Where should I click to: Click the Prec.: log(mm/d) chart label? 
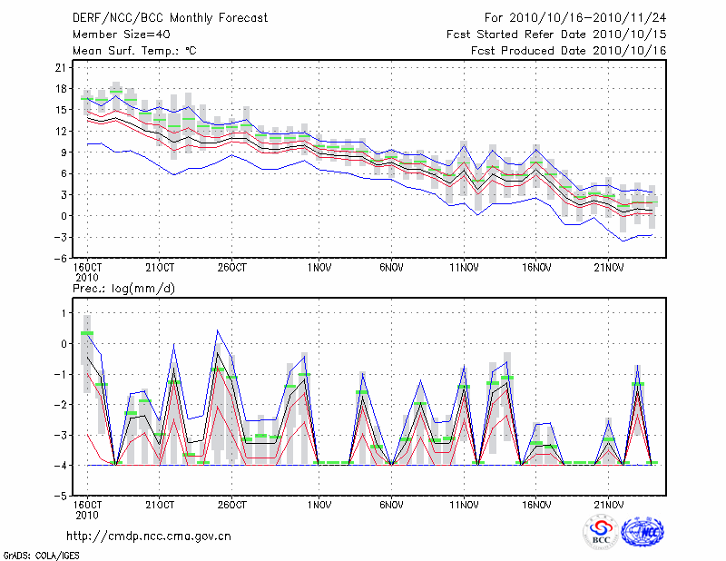pyautogui.click(x=123, y=288)
